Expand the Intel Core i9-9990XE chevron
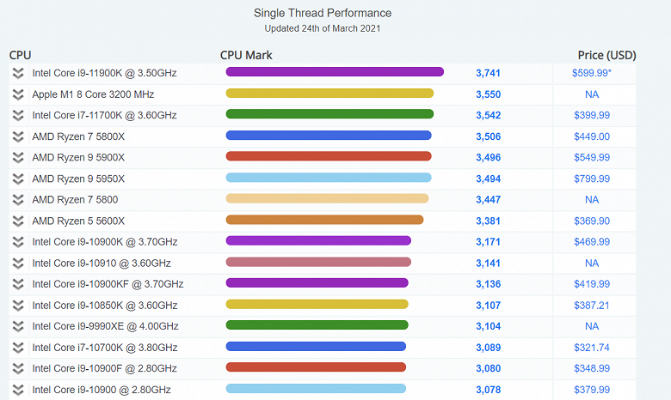 coord(17,326)
